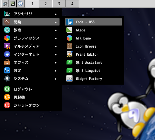Launch the Qt 5 Linguist label

tap(88, 71)
